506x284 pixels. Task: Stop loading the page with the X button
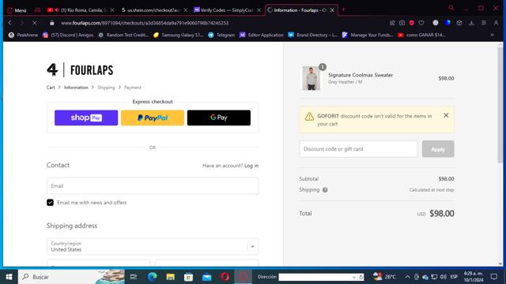coord(35,23)
